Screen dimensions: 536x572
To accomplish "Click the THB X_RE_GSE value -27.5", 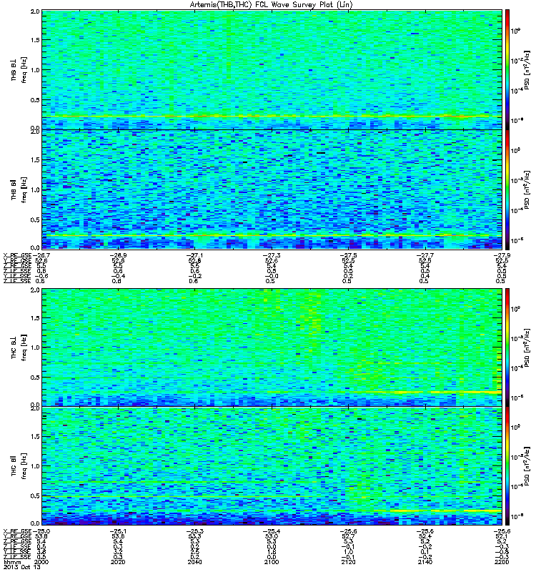I will point(348,255).
